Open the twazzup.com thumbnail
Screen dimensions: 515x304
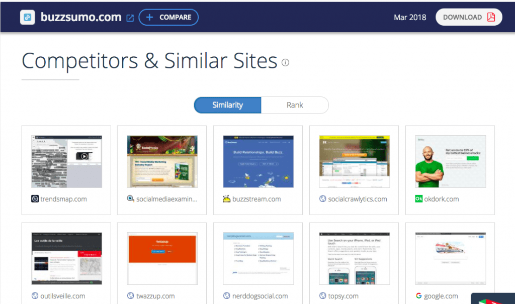pyautogui.click(x=162, y=258)
